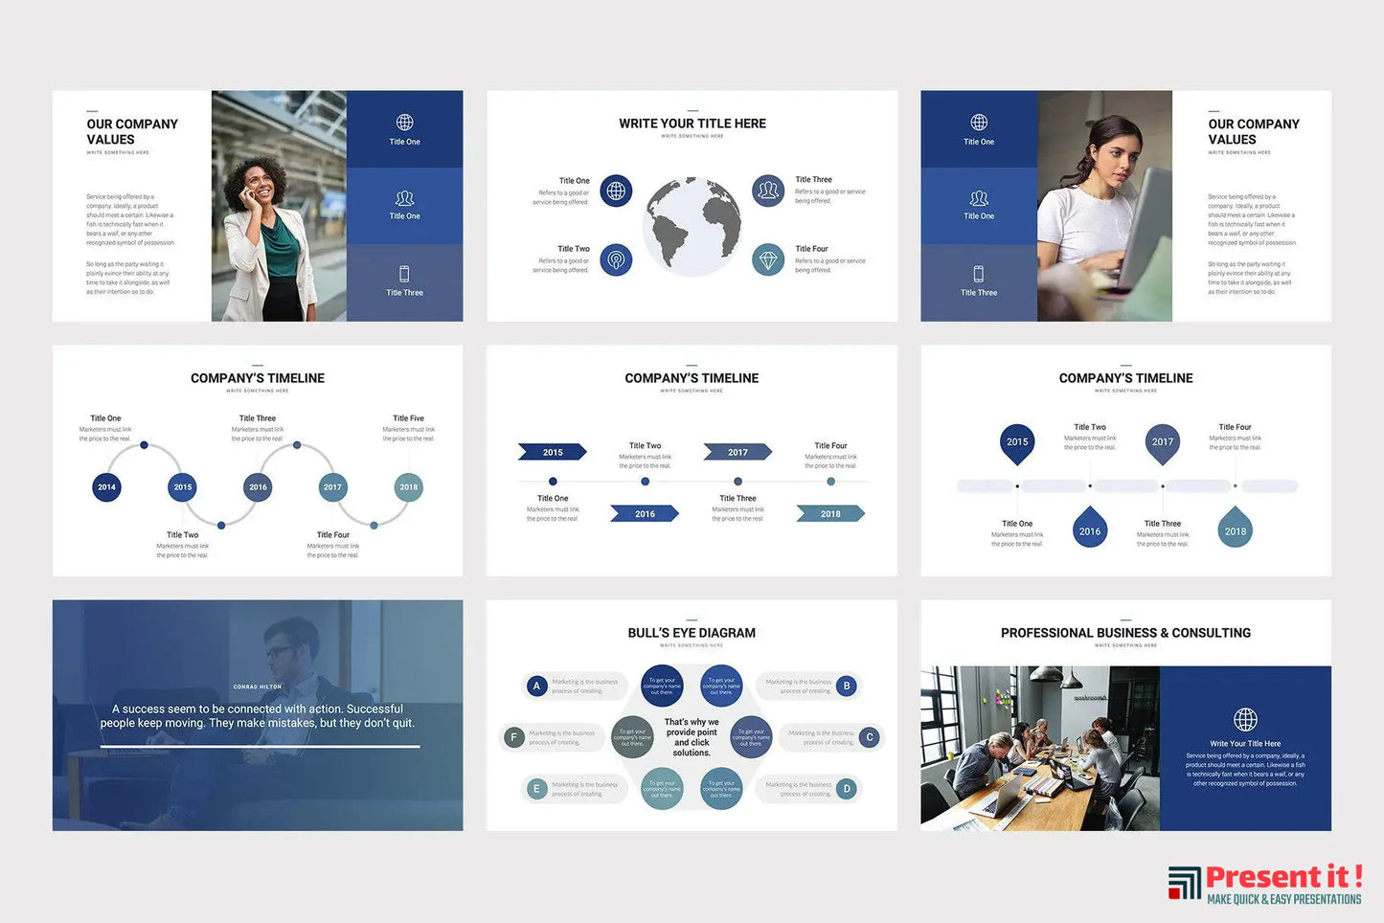Click the people icon in the top-right slide
This screenshot has width=1384, height=923.
(978, 198)
